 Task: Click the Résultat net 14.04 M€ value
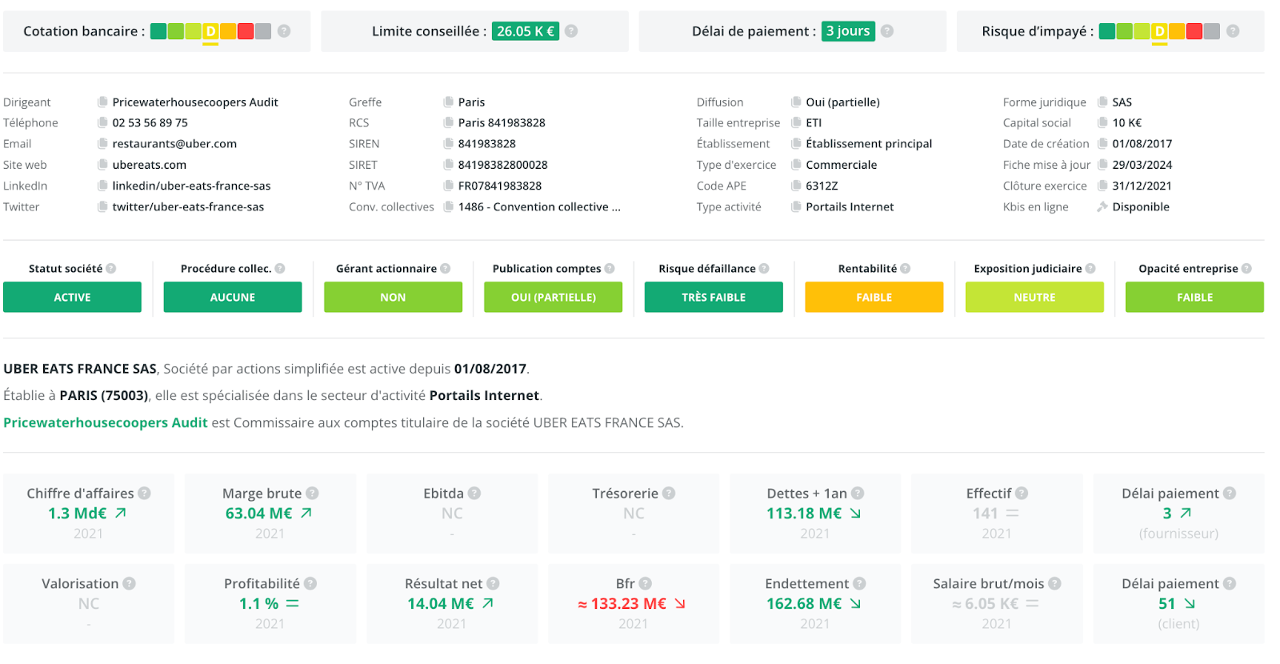440,604
